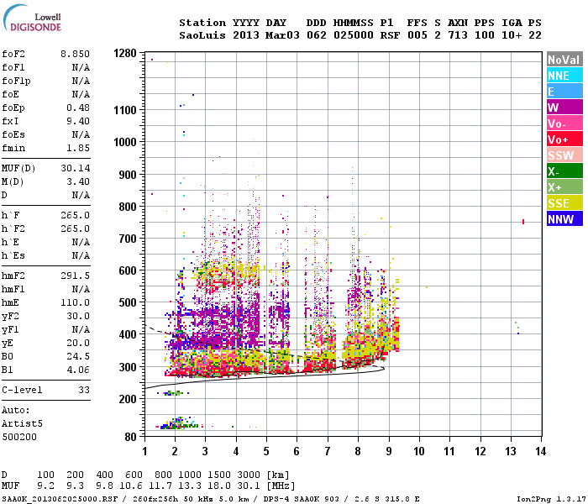Click the MUF 9.2 value for 100 km
This screenshot has height=504, width=588.
coord(45,486)
